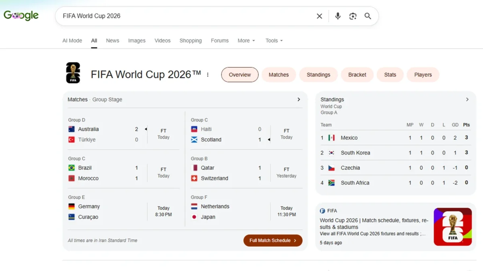The image size is (483, 271).
Task: Click the Qatar flag icon
Action: (x=194, y=168)
